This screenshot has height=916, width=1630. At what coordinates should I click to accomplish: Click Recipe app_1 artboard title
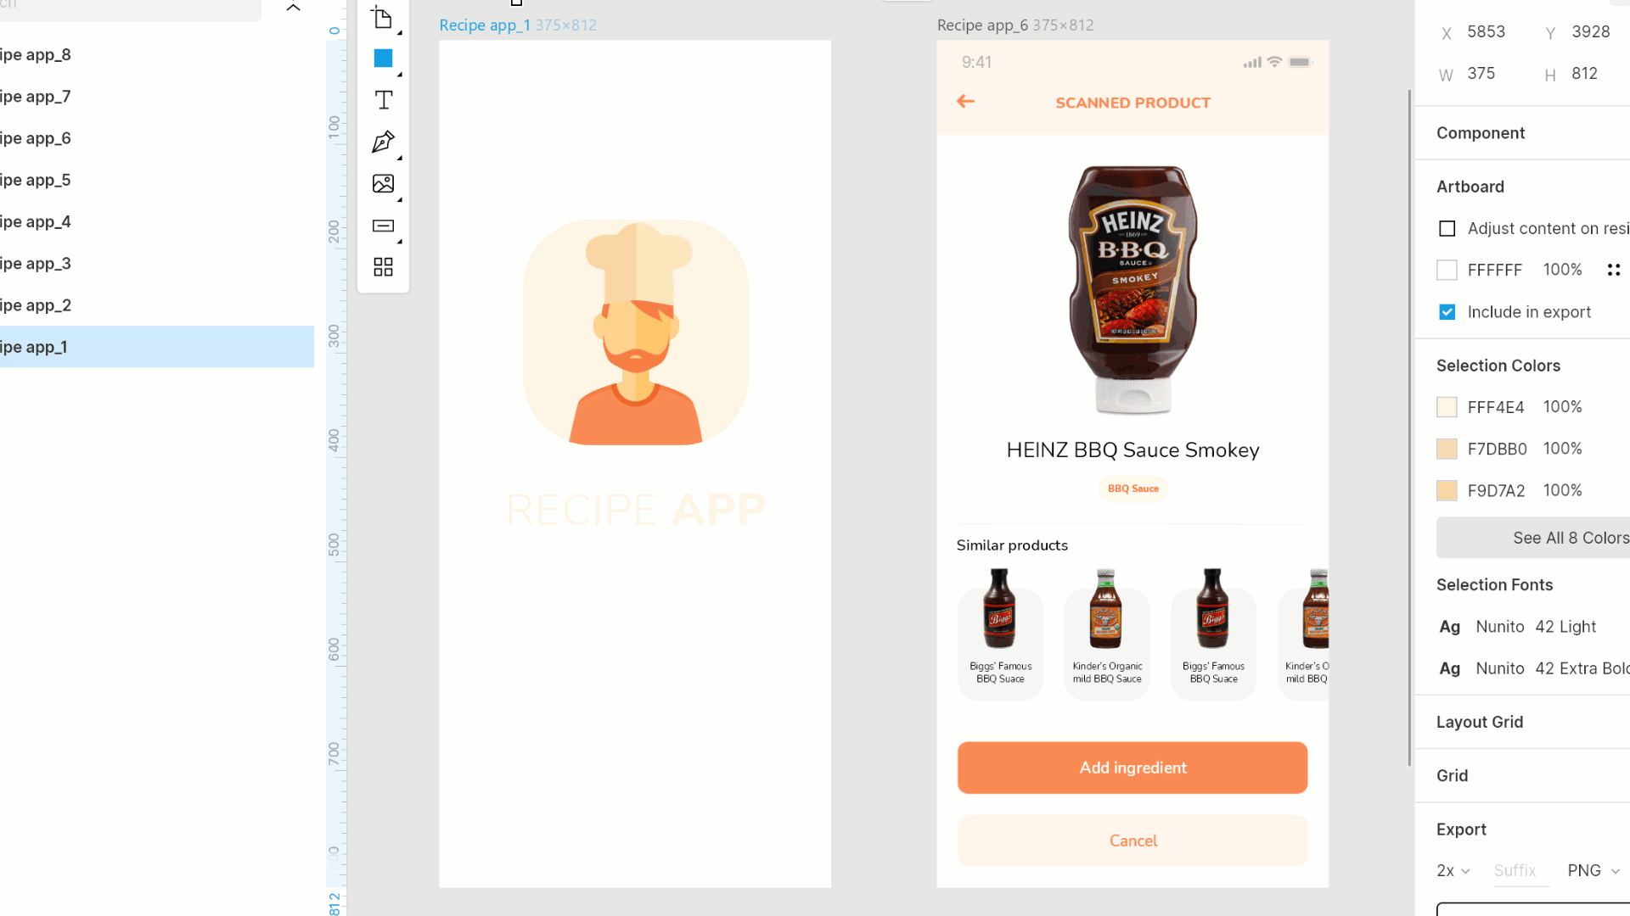485,25
